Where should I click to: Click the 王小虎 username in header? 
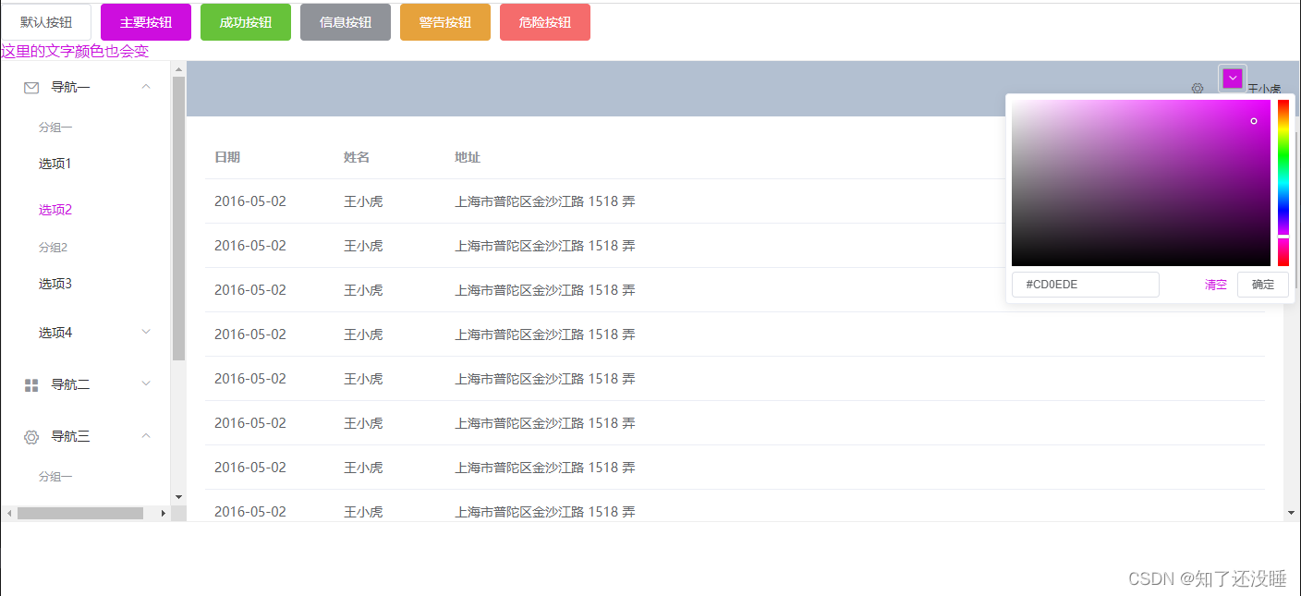coord(1264,90)
